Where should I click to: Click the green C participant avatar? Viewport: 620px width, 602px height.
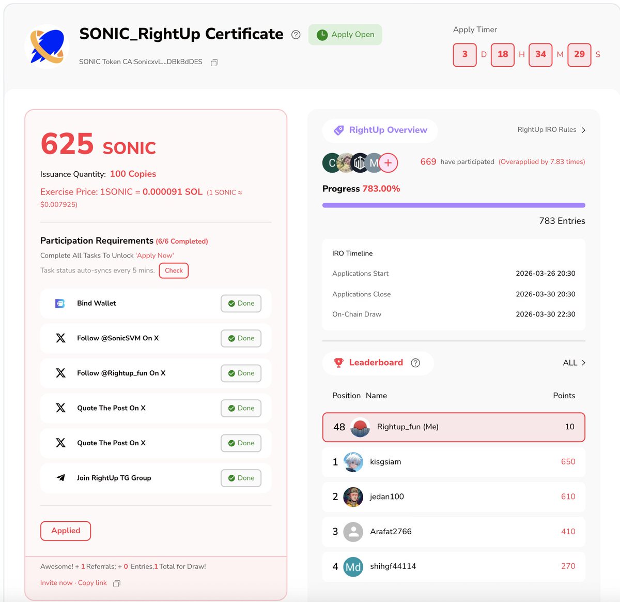(331, 163)
